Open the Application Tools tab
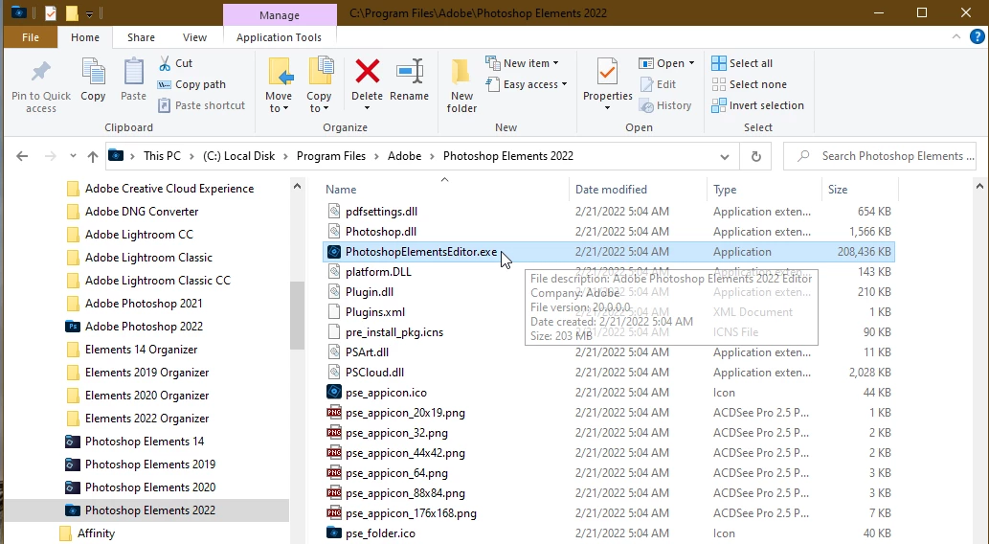The image size is (989, 544). [279, 37]
